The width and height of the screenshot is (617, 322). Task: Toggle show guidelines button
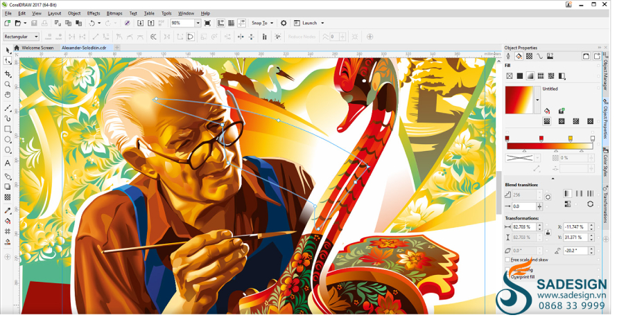(x=242, y=23)
